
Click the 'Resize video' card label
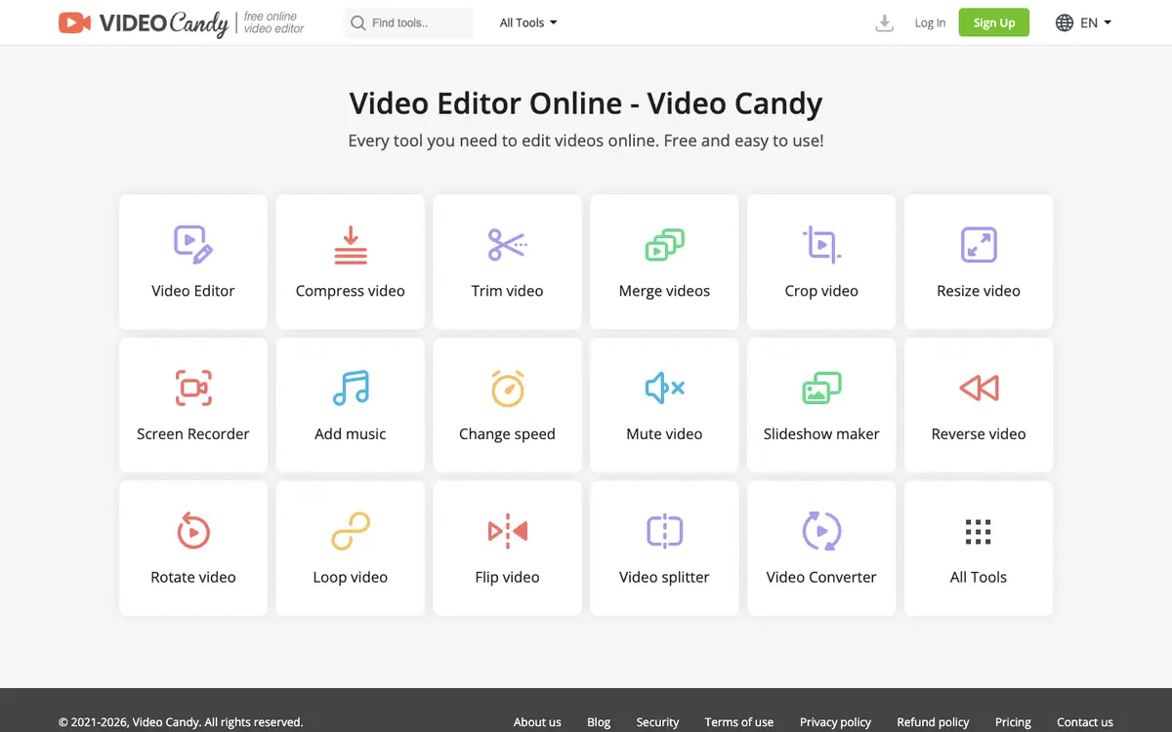979,291
